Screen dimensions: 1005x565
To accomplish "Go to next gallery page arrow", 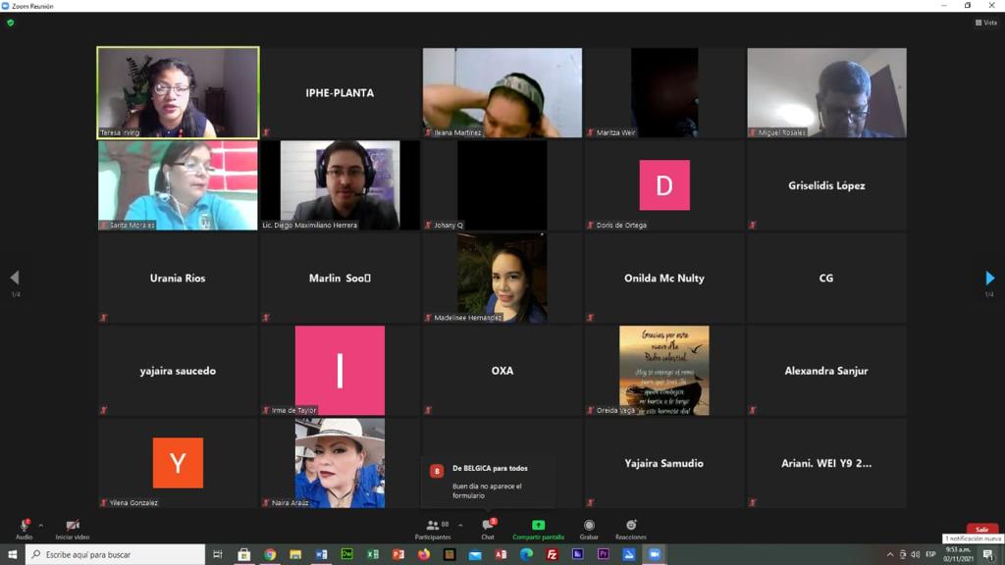I will point(989,278).
